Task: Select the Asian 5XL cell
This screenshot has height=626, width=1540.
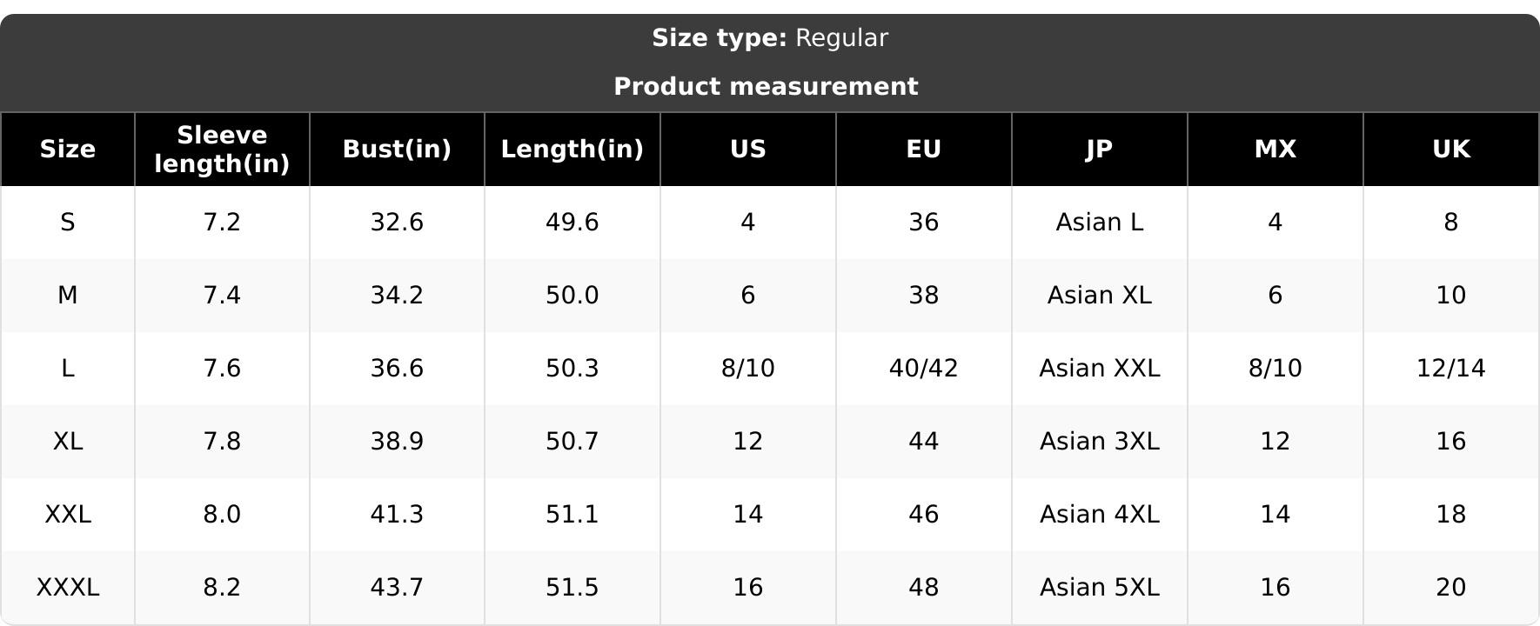Action: pyautogui.click(x=1100, y=588)
